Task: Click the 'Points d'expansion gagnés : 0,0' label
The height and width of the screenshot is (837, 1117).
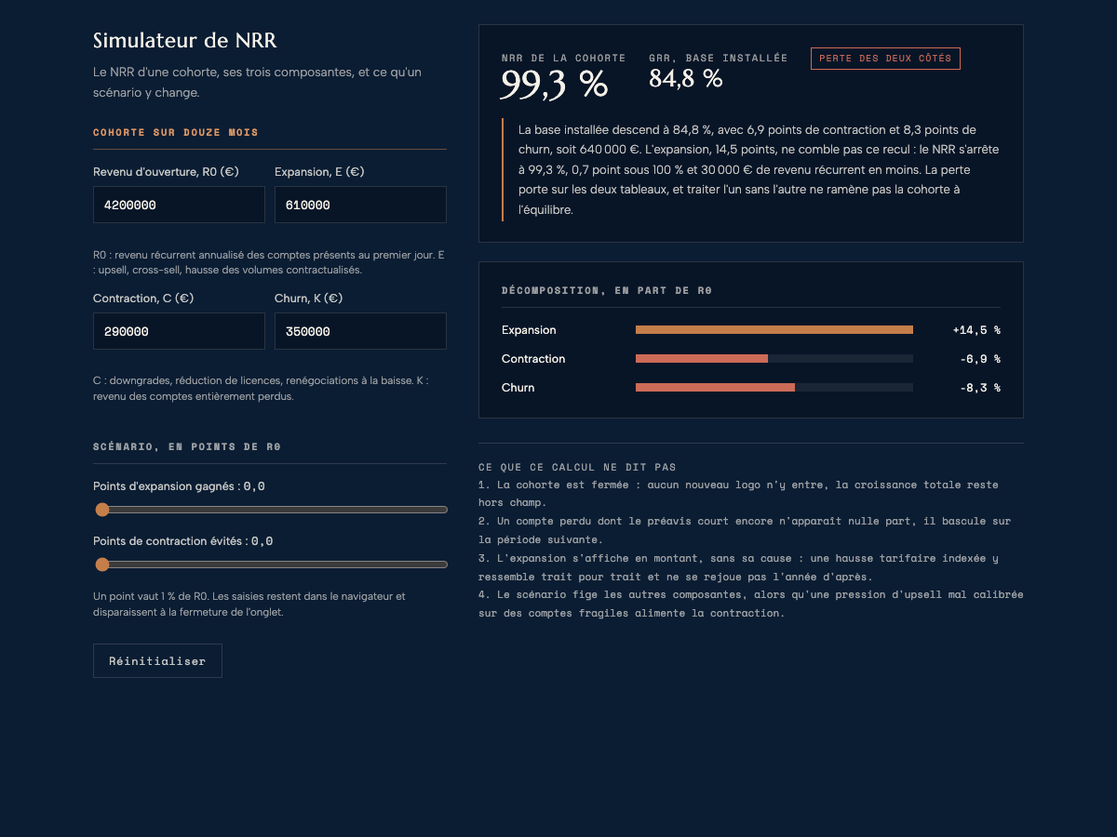Action: click(179, 486)
